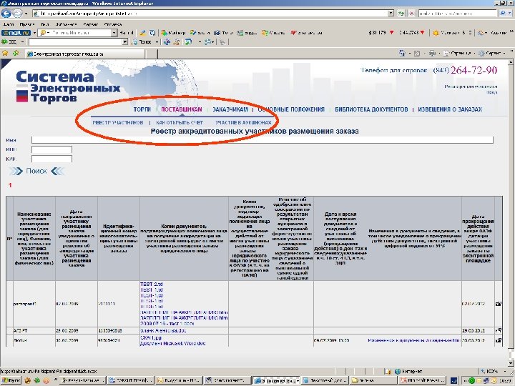
Task: Open the Файл menu
Action: (9, 24)
